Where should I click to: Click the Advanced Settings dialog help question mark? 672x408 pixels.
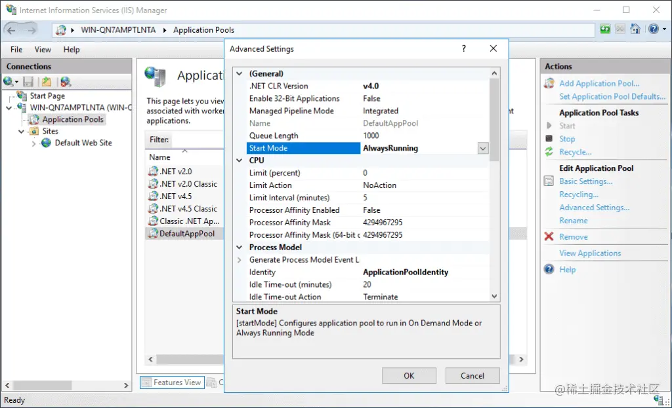464,48
